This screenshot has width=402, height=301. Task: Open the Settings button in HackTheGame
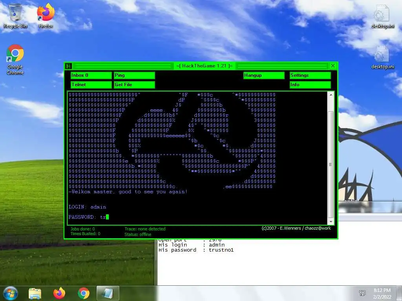click(x=310, y=75)
